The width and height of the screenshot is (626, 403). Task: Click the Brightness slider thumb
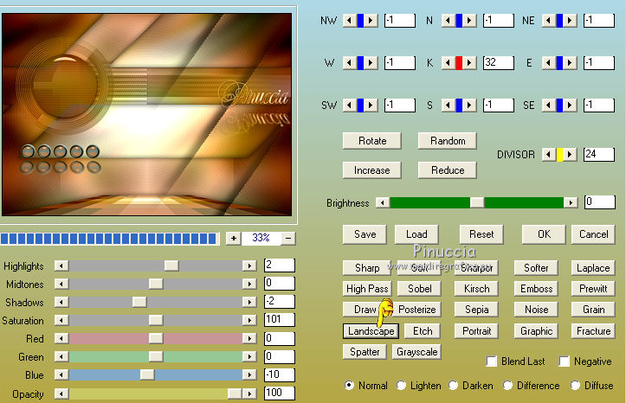coord(477,202)
